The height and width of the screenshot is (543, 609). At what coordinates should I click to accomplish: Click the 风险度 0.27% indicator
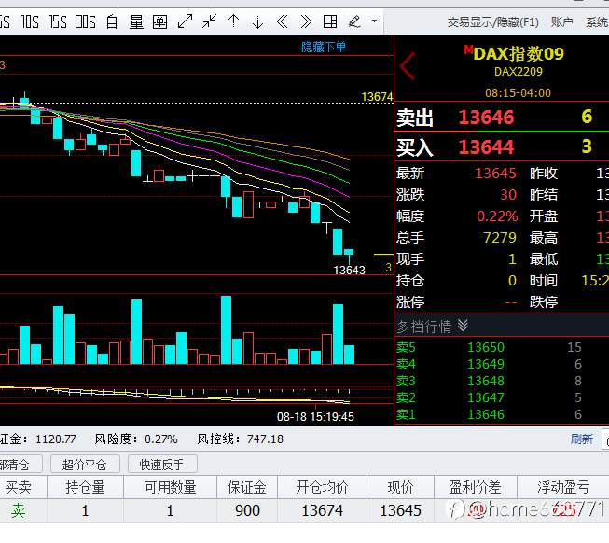(x=136, y=439)
